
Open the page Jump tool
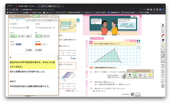[x=163, y=56]
